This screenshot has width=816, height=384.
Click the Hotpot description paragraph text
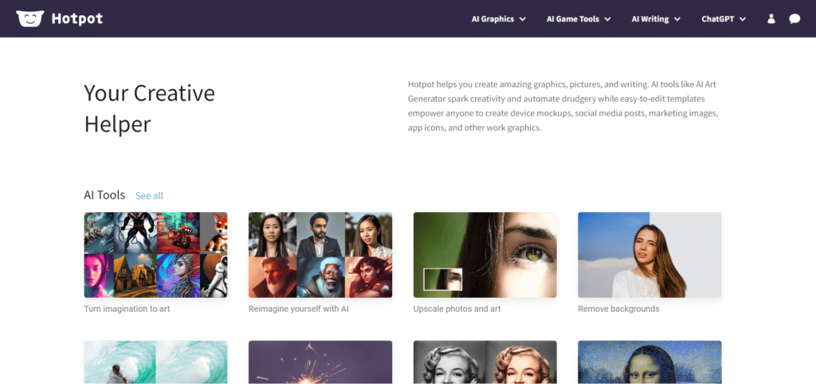point(563,106)
